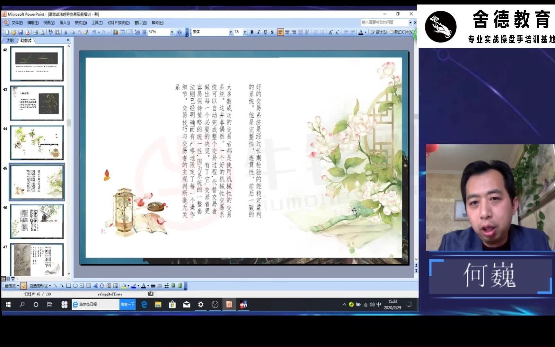Click the Arrow Style icon in the drawing toolbar
This screenshot has width=555, height=347.
click(x=166, y=286)
